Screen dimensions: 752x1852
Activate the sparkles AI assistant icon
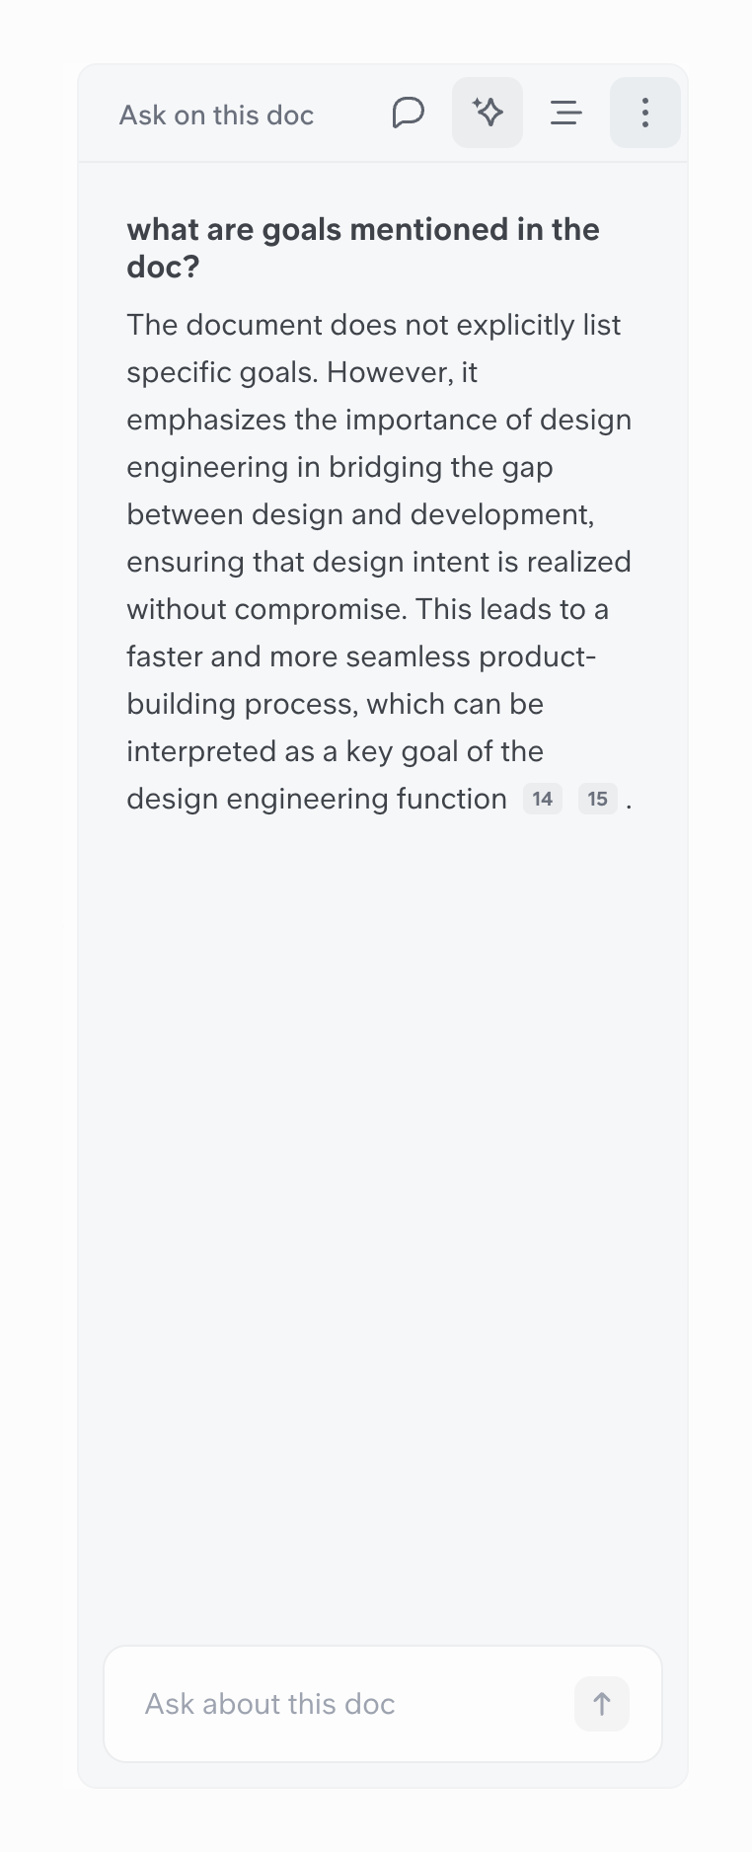click(x=487, y=113)
